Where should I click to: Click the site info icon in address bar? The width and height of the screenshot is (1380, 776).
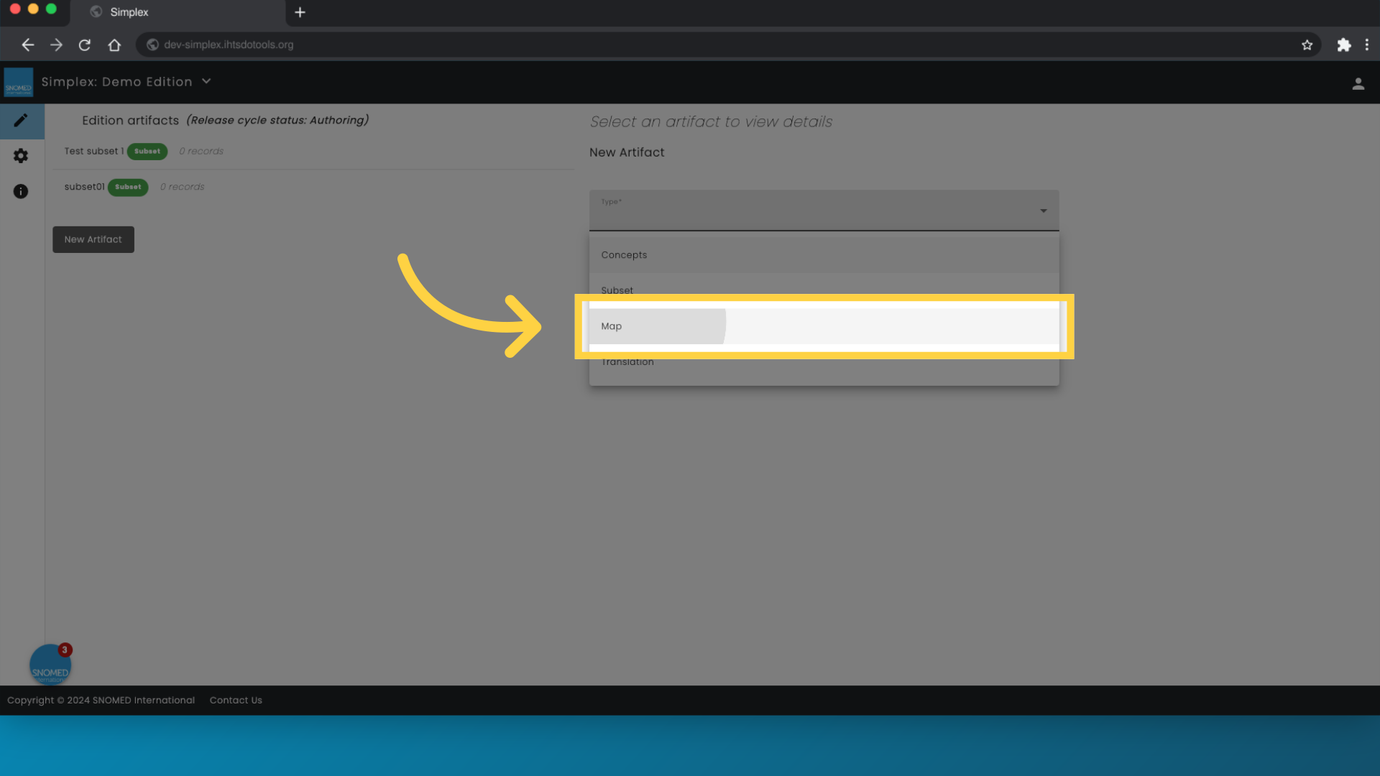pos(152,45)
